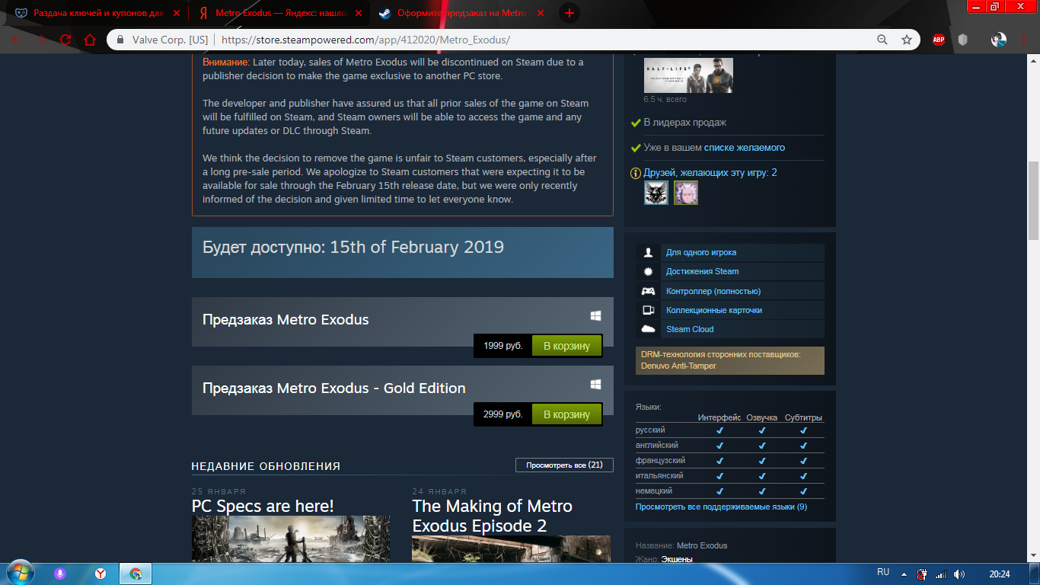Bookmark this page with the star icon
Viewport: 1040px width, 585px height.
tap(907, 40)
